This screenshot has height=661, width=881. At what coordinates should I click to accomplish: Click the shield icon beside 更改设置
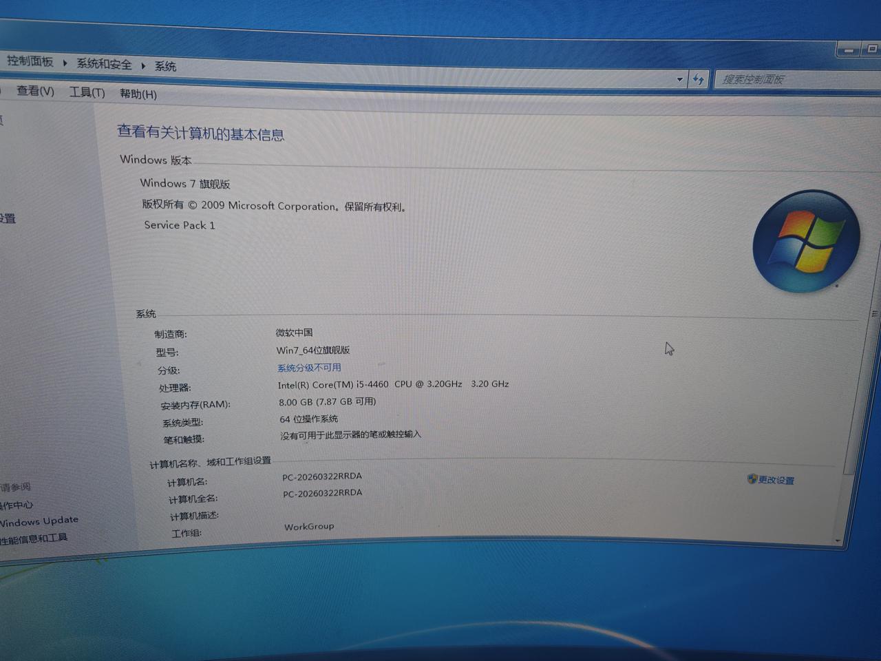point(752,479)
